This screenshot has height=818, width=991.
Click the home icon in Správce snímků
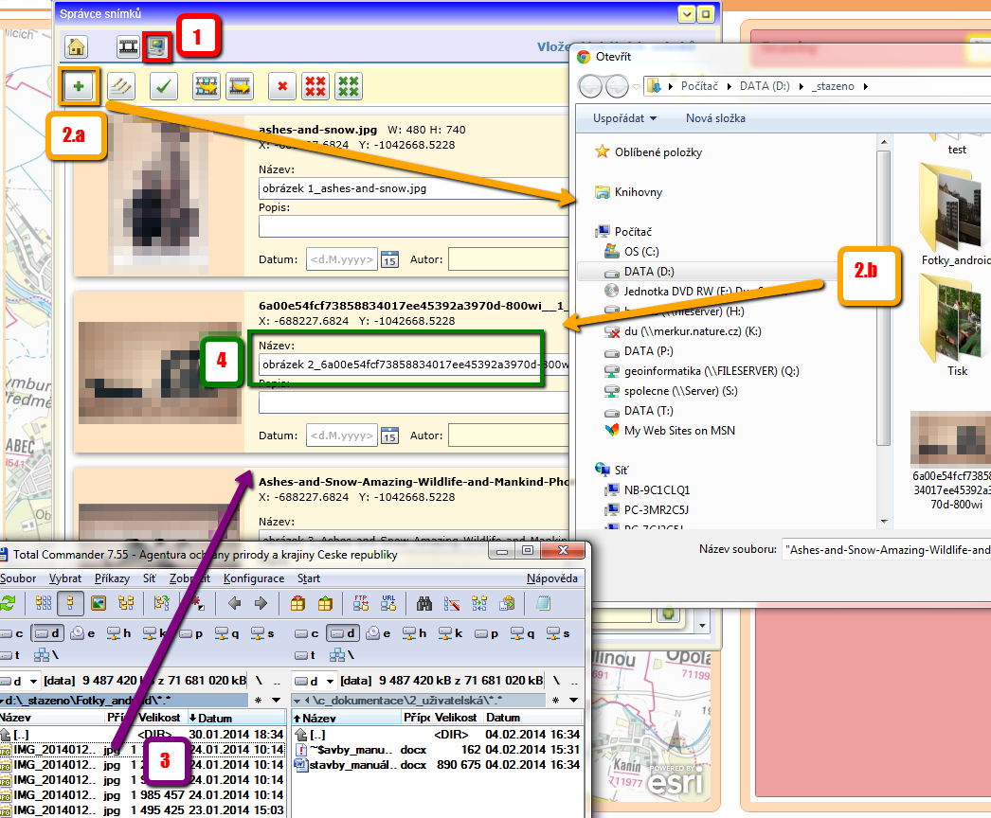pos(76,46)
